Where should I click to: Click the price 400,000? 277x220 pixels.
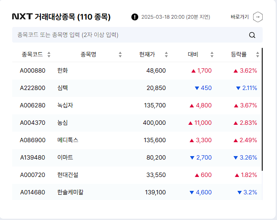pos(154,123)
